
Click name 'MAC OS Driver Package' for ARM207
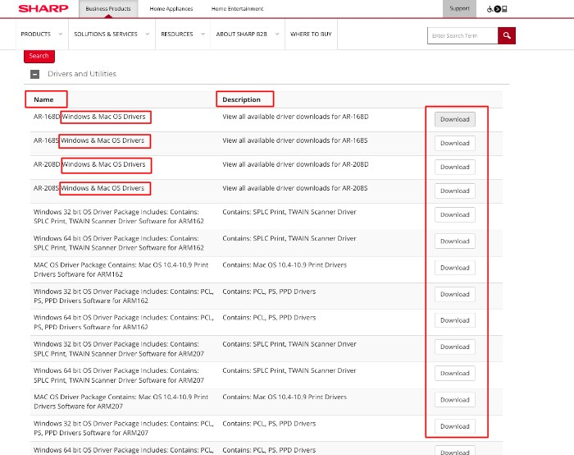[121, 402]
